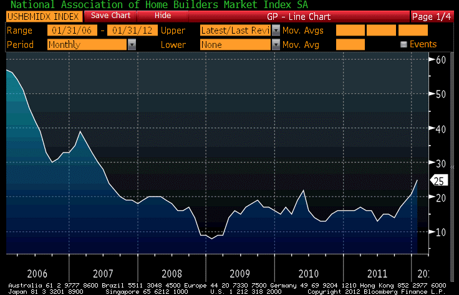Click the Period dropdown arrow
459x295 pixels.
tap(132, 45)
